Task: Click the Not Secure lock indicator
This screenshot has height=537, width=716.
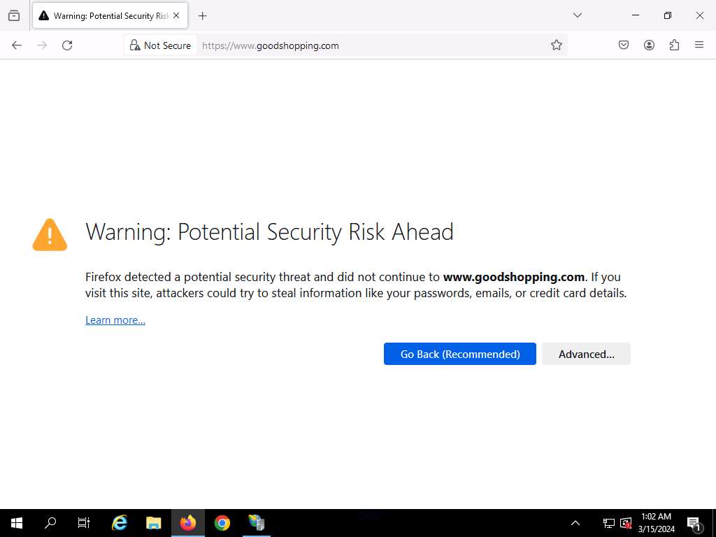Action: pos(160,45)
